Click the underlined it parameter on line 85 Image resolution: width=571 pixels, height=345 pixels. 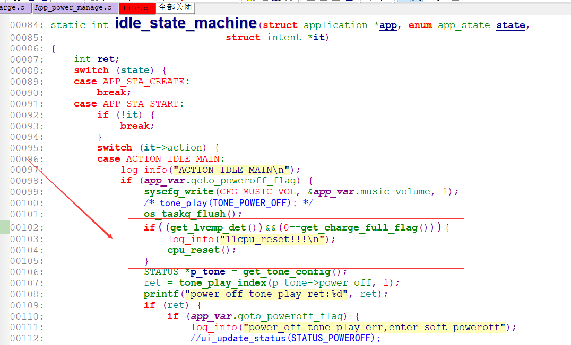click(x=318, y=38)
